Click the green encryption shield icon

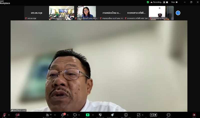click(148, 2)
